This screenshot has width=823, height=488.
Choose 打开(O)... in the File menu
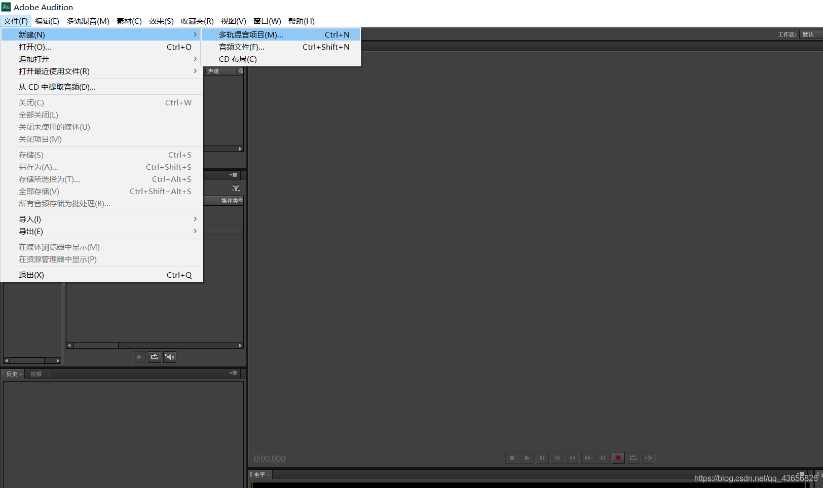(x=101, y=47)
